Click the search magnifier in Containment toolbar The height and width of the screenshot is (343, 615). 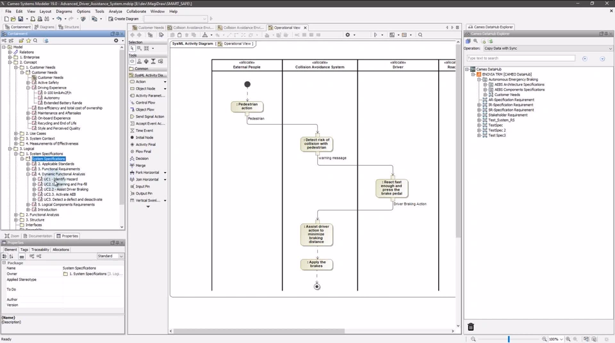35,40
